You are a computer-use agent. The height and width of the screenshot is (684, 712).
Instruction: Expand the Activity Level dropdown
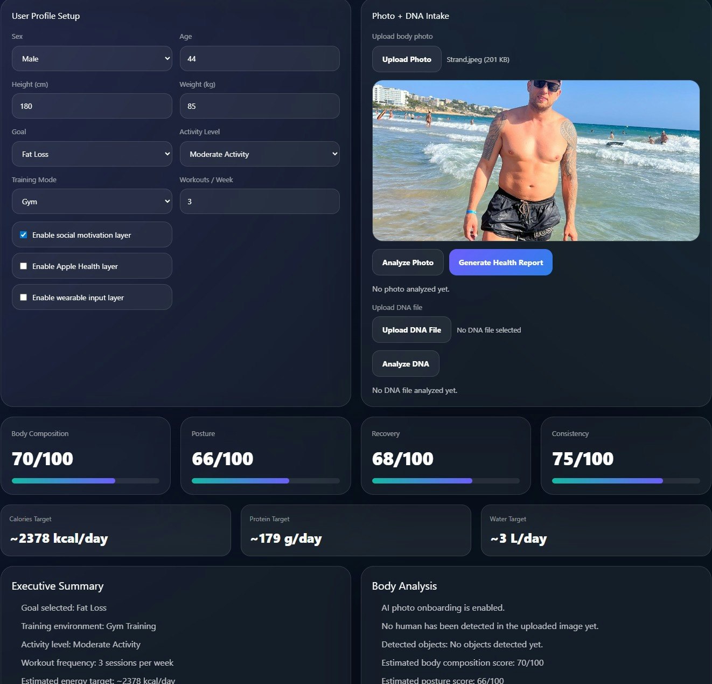pos(259,154)
